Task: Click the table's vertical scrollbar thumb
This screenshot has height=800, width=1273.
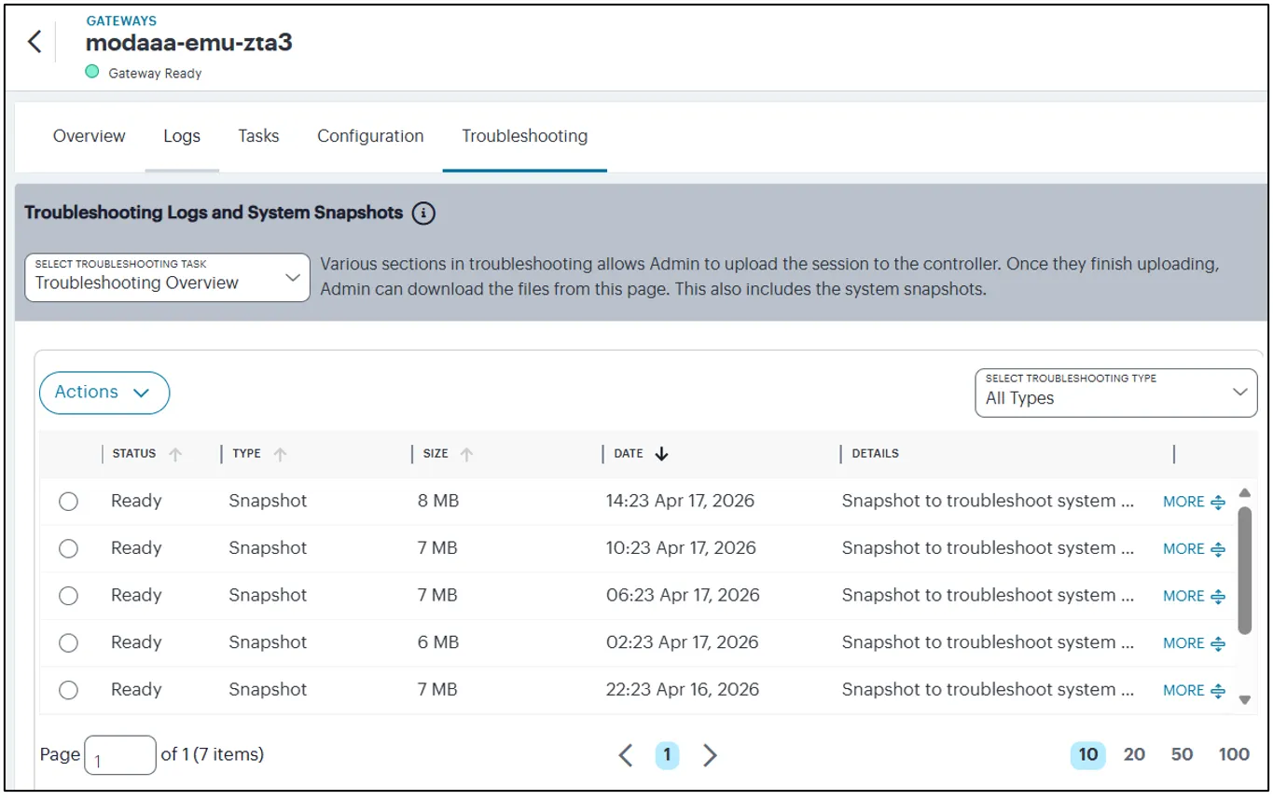Action: tap(1244, 570)
